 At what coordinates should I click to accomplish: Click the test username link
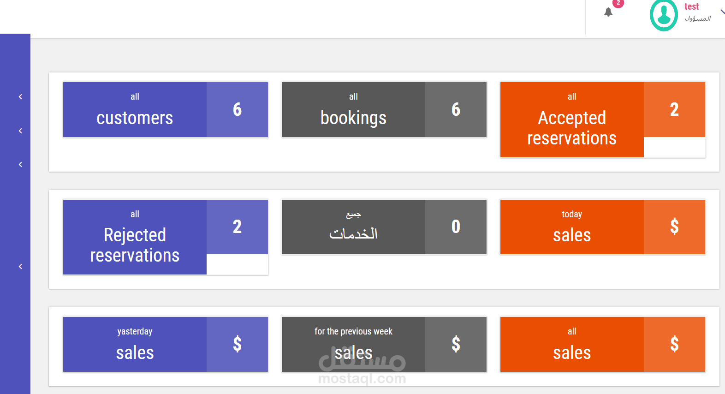[x=691, y=6]
